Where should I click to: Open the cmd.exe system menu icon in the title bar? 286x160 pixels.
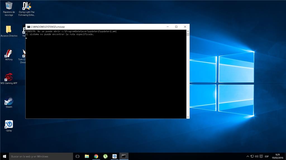click(28, 27)
